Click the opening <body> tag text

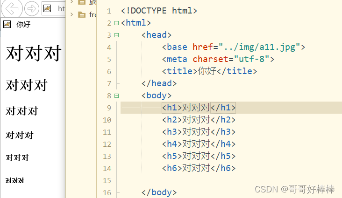coord(157,96)
